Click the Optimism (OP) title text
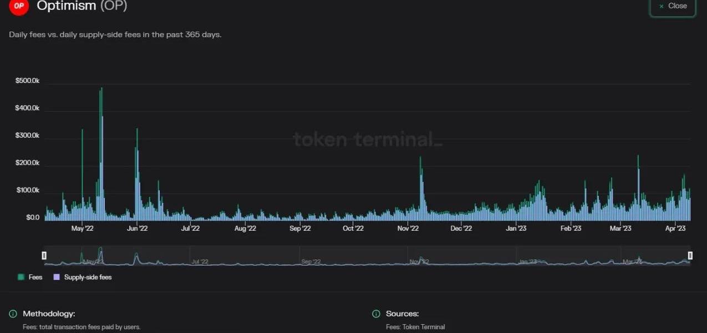 (x=82, y=6)
